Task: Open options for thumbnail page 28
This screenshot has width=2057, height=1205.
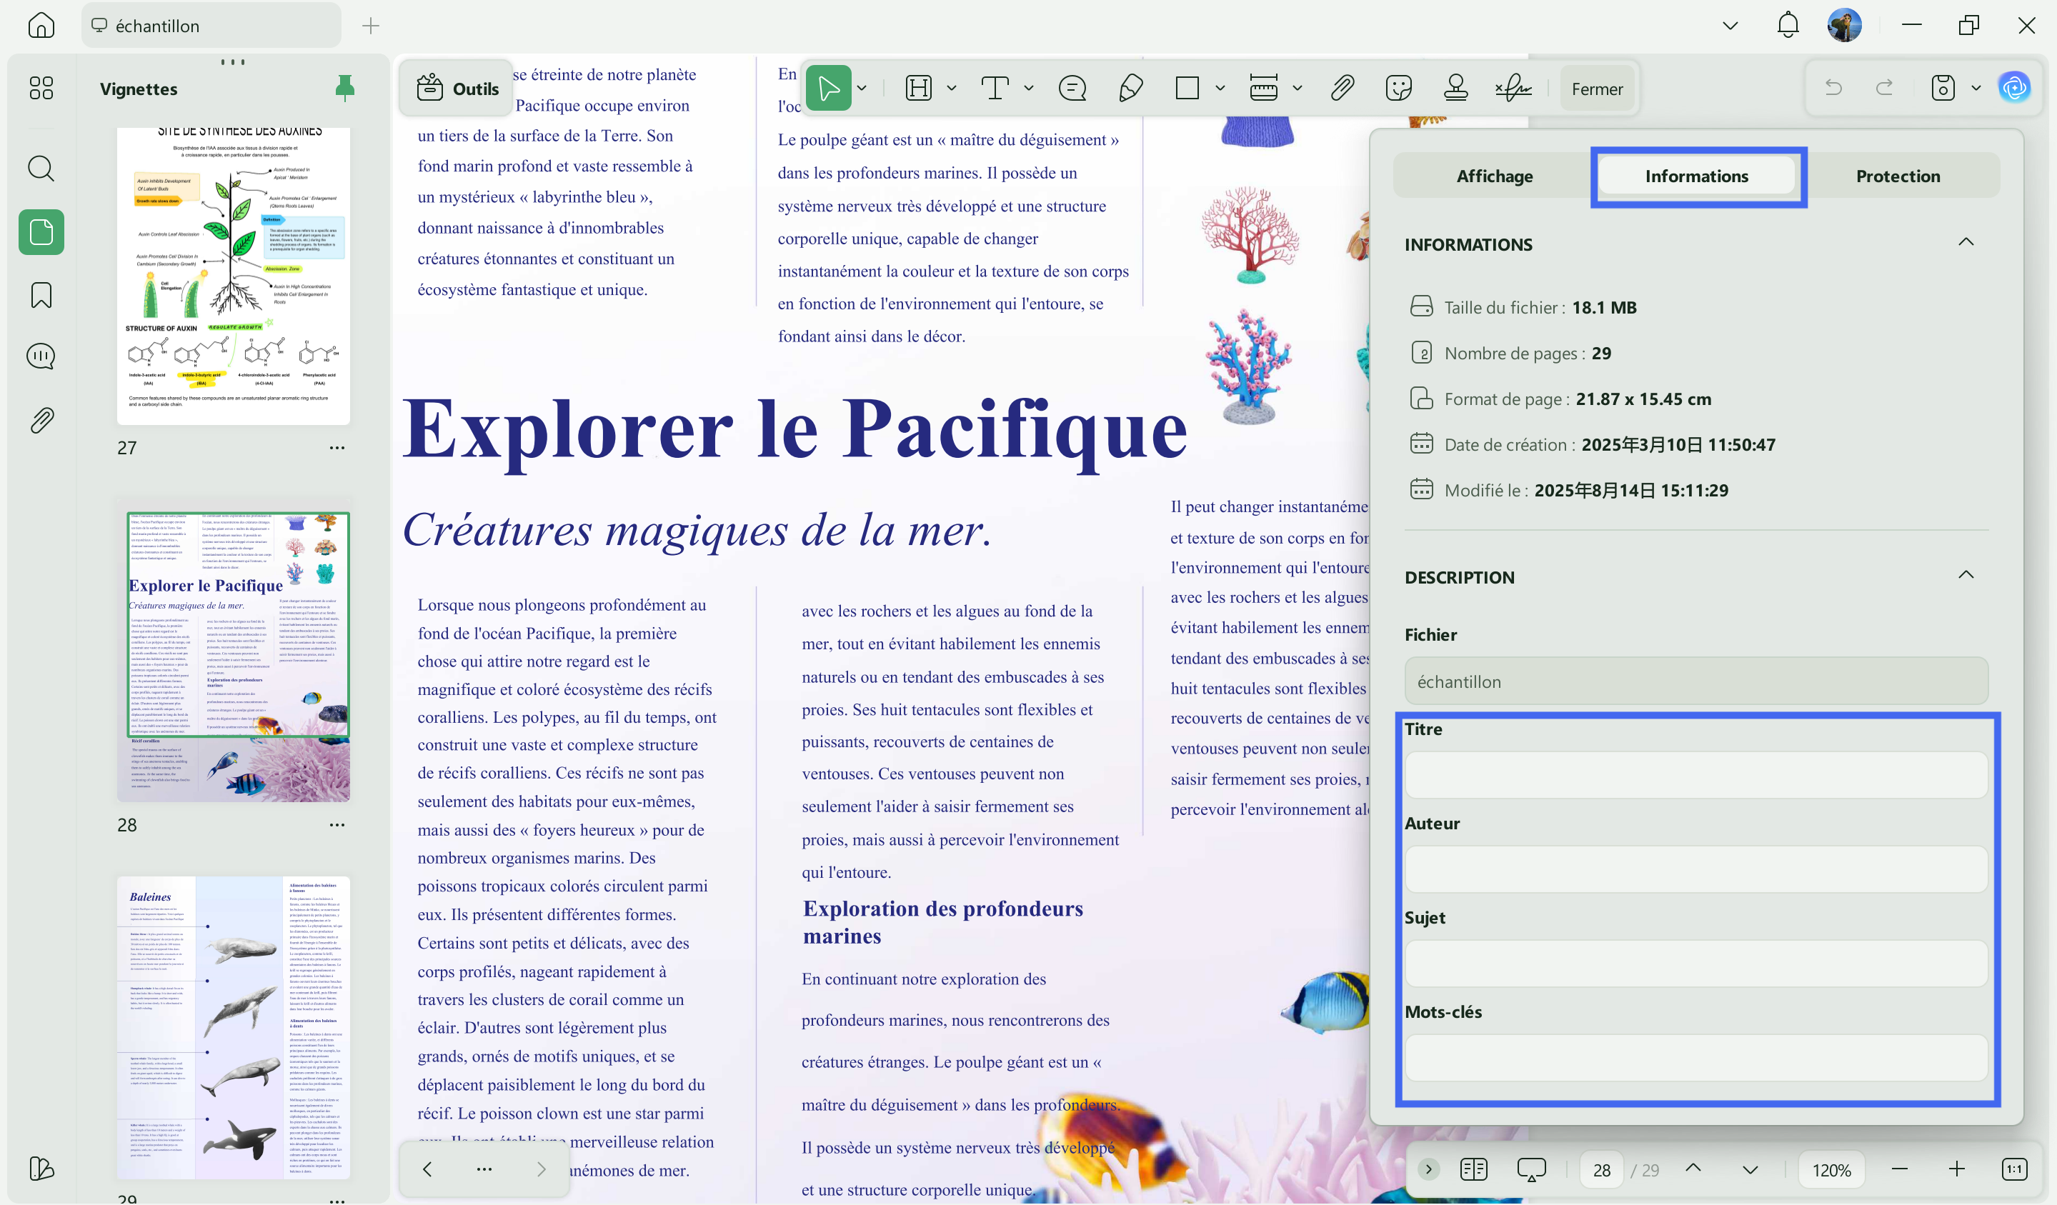Action: (x=337, y=824)
